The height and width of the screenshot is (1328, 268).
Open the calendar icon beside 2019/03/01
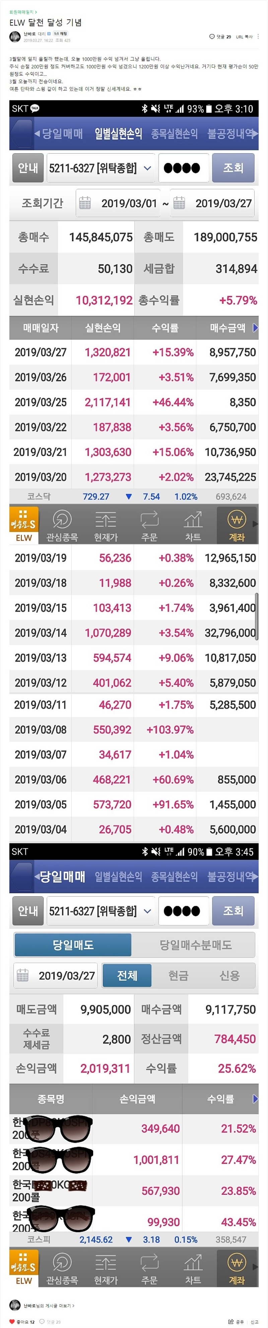click(85, 203)
